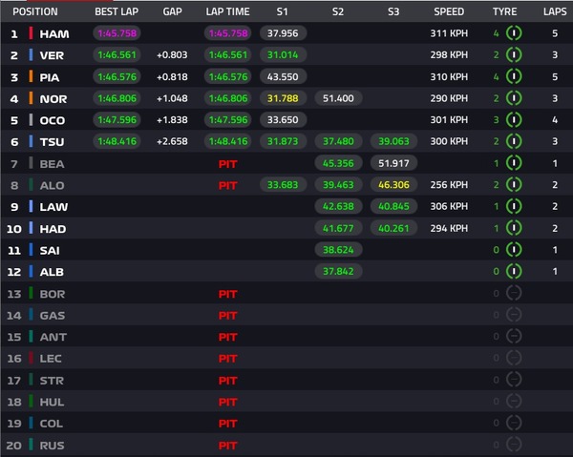This screenshot has width=573, height=457.
Task: Click the GAP column header
Action: (172, 11)
